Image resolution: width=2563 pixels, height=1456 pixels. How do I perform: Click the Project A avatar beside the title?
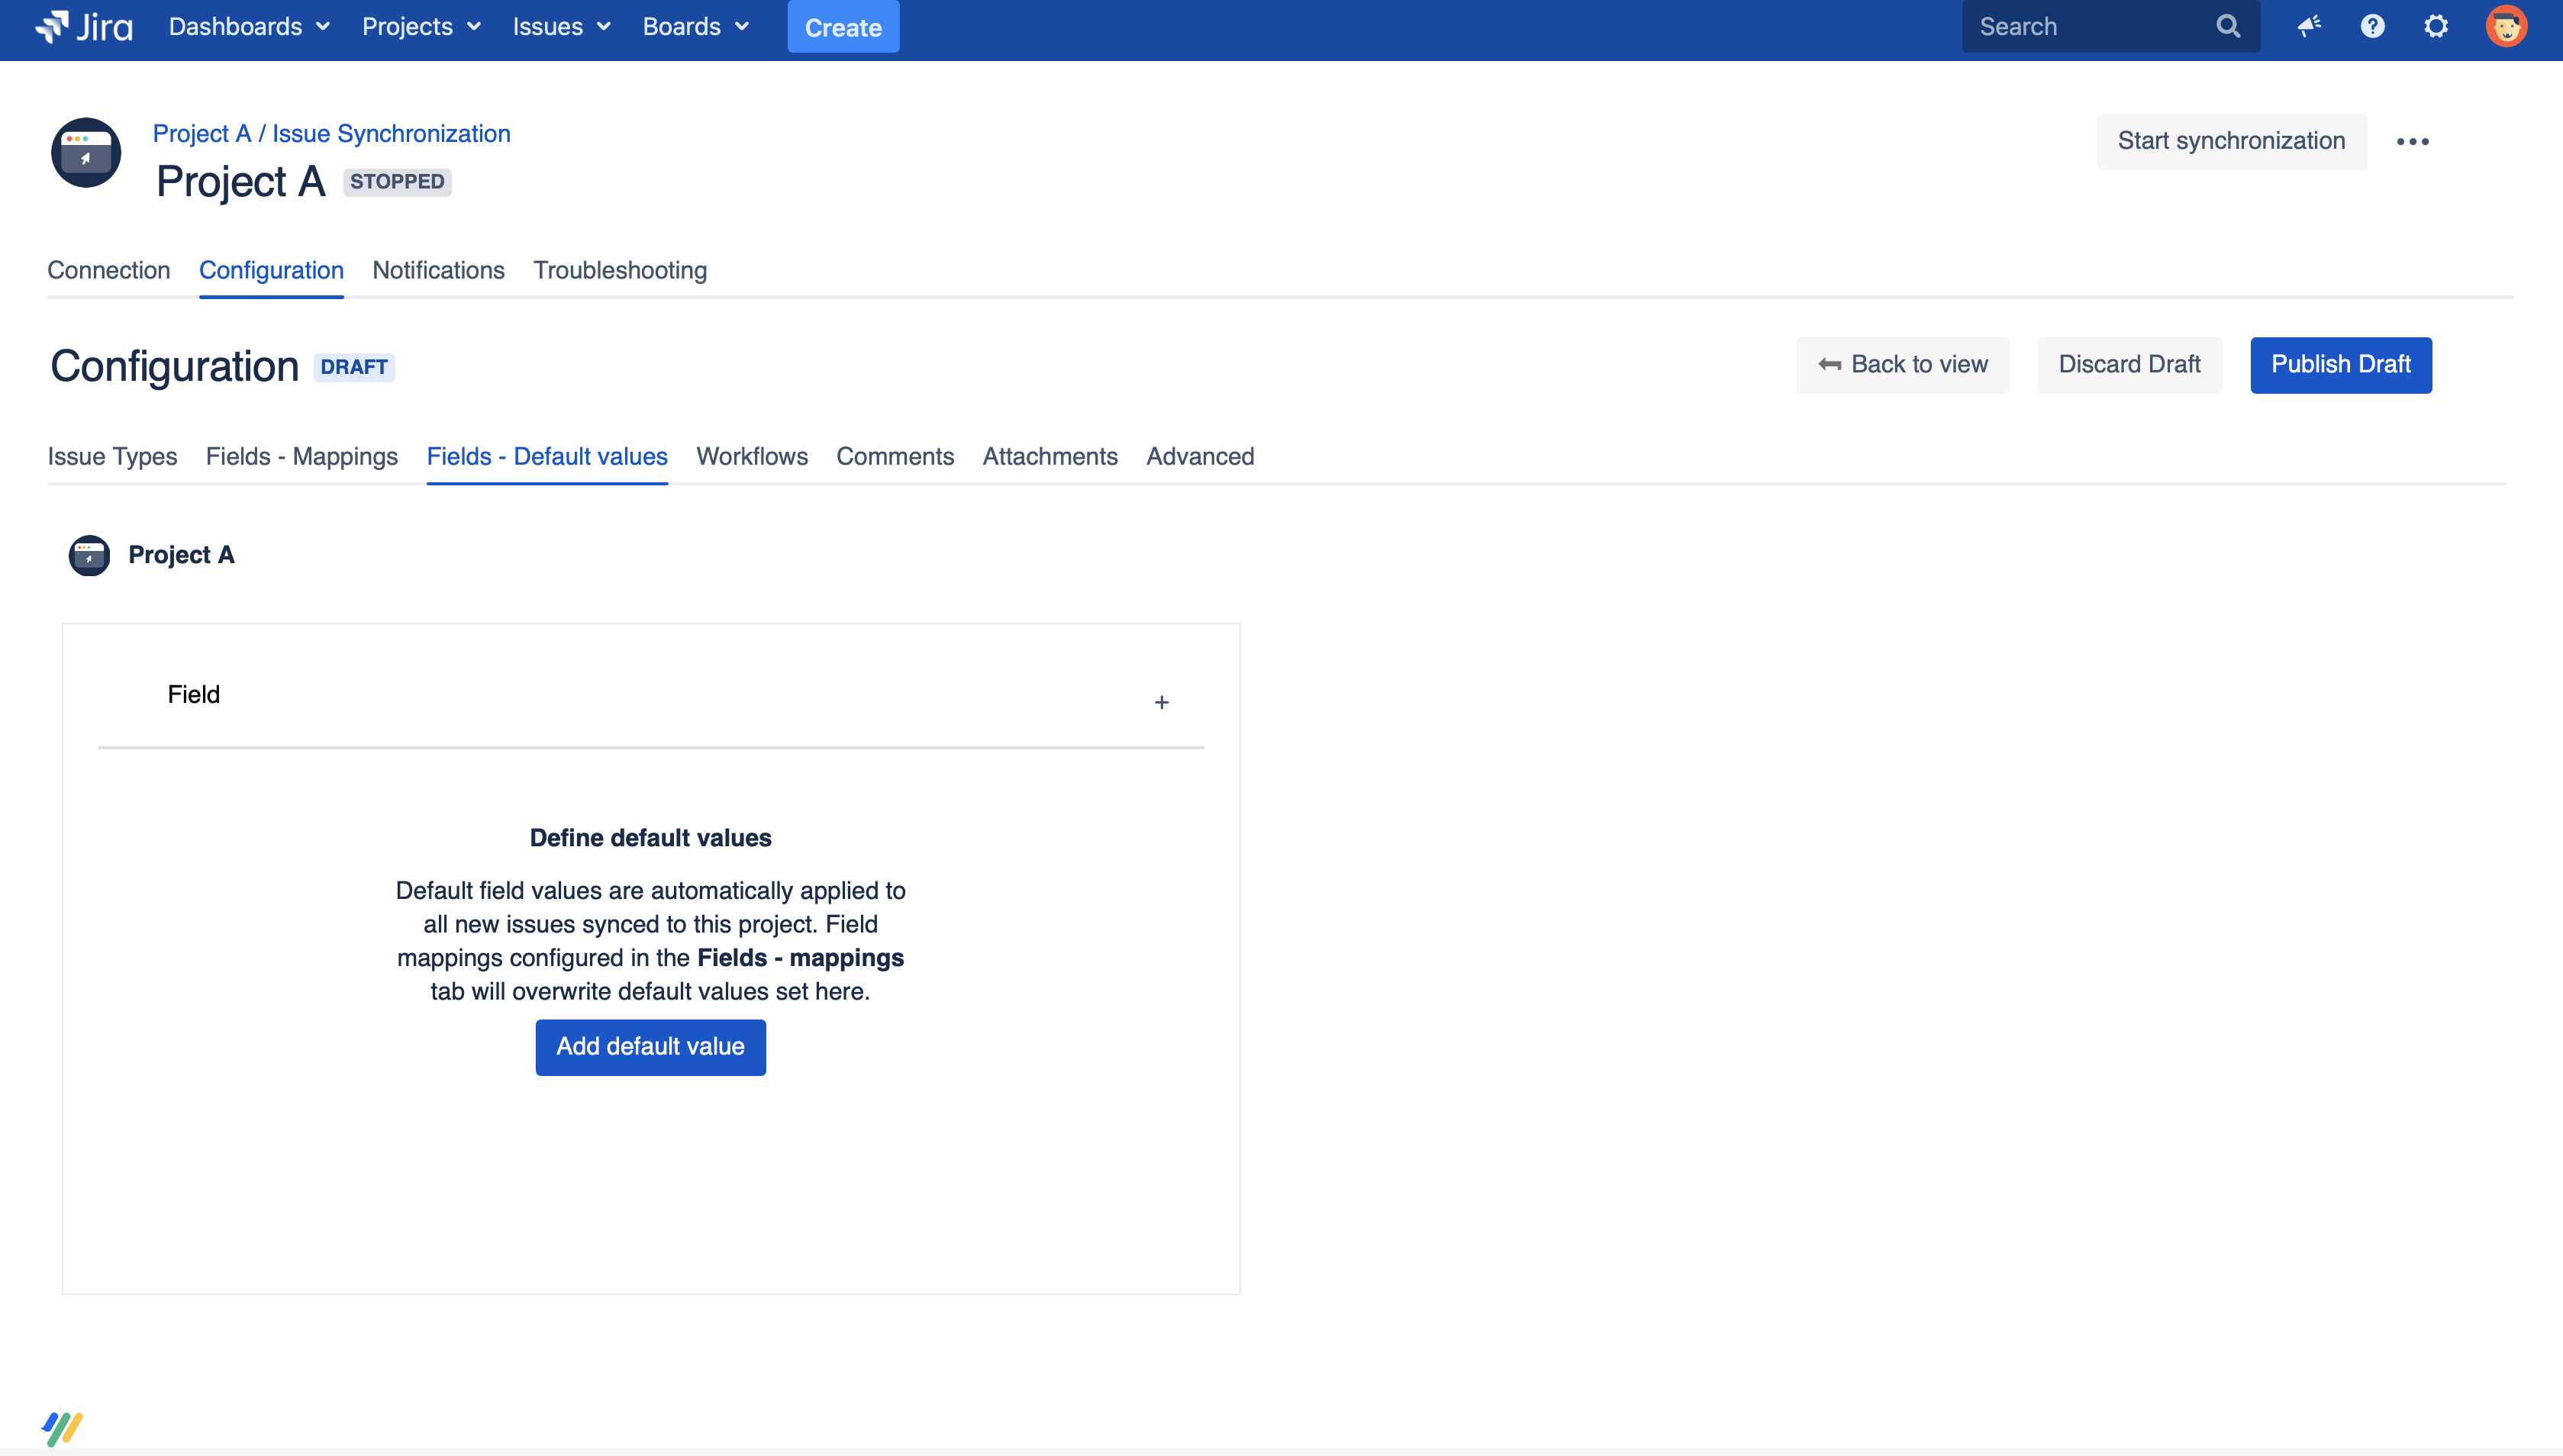click(x=86, y=153)
